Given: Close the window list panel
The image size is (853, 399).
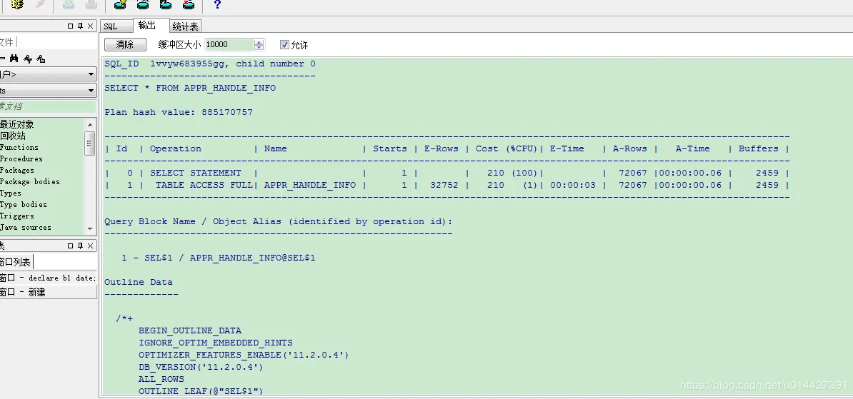Looking at the screenshot, I should (x=90, y=246).
